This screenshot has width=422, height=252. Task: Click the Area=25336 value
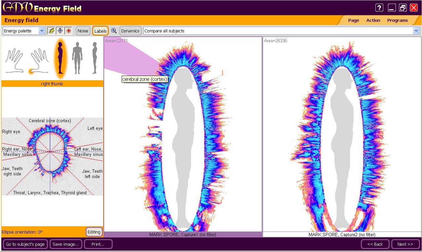(276, 41)
